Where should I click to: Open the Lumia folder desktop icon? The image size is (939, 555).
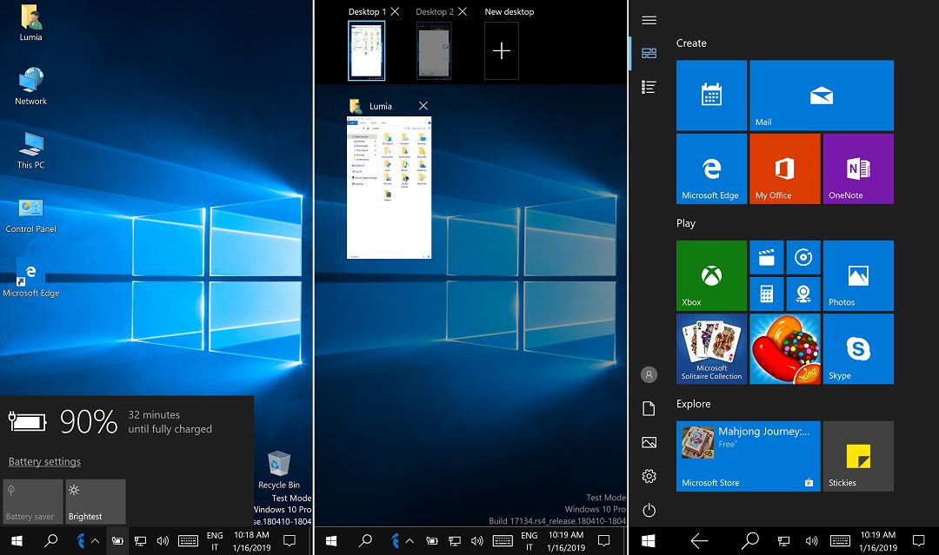tap(30, 23)
